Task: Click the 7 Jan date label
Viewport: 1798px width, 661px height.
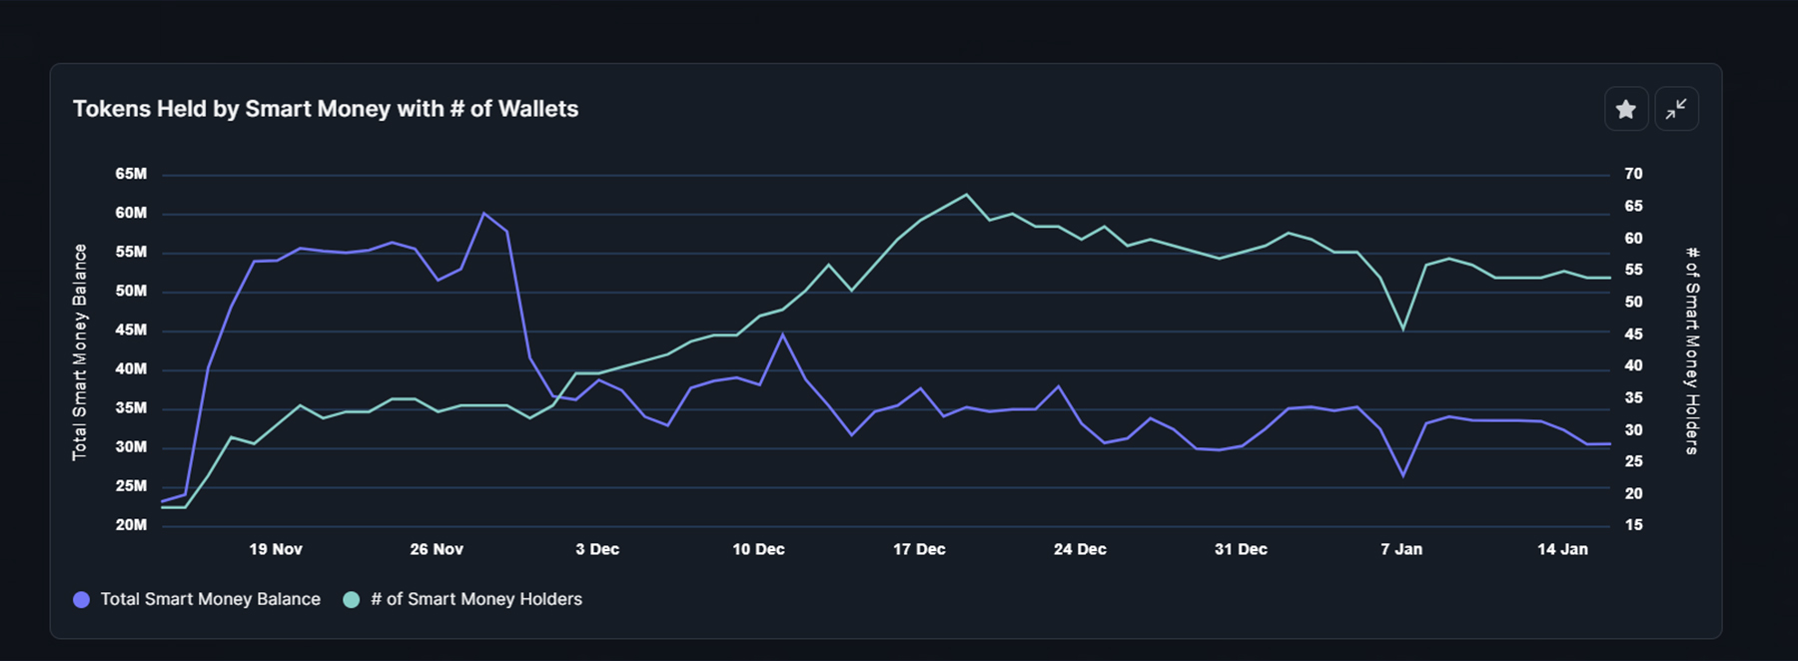Action: [x=1401, y=549]
